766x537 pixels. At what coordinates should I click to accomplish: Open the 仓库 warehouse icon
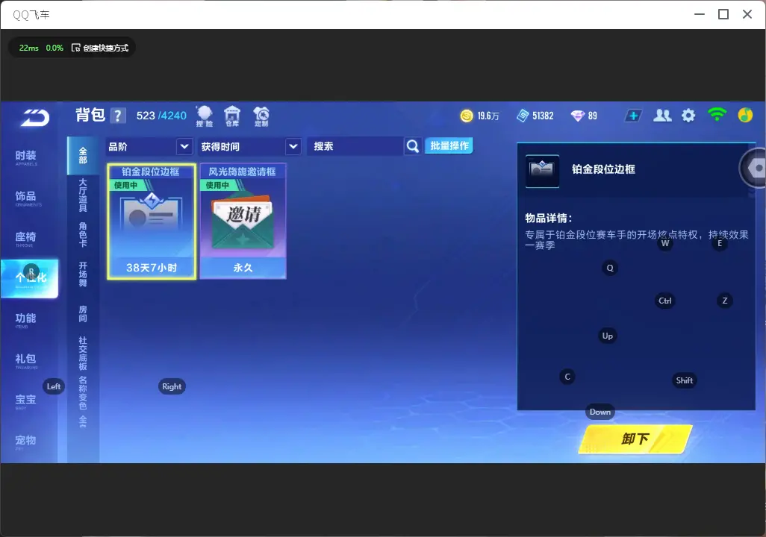click(x=232, y=116)
